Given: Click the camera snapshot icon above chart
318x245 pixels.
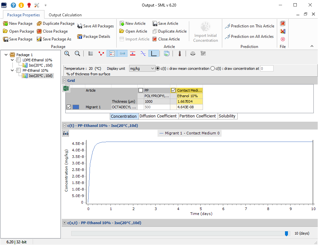Looking at the screenshot, I should tap(66, 133).
